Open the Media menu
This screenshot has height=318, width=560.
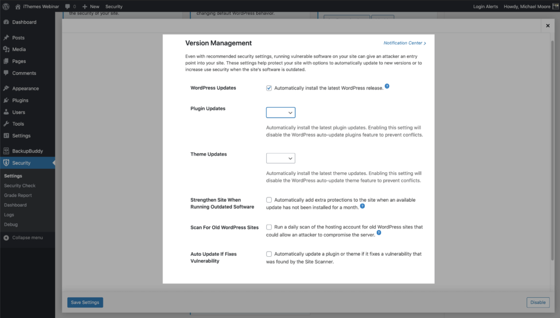(x=19, y=49)
